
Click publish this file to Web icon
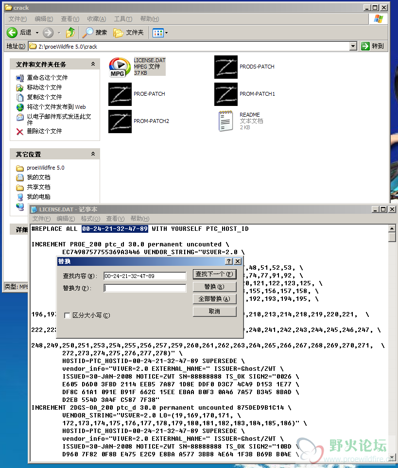(x=20, y=107)
